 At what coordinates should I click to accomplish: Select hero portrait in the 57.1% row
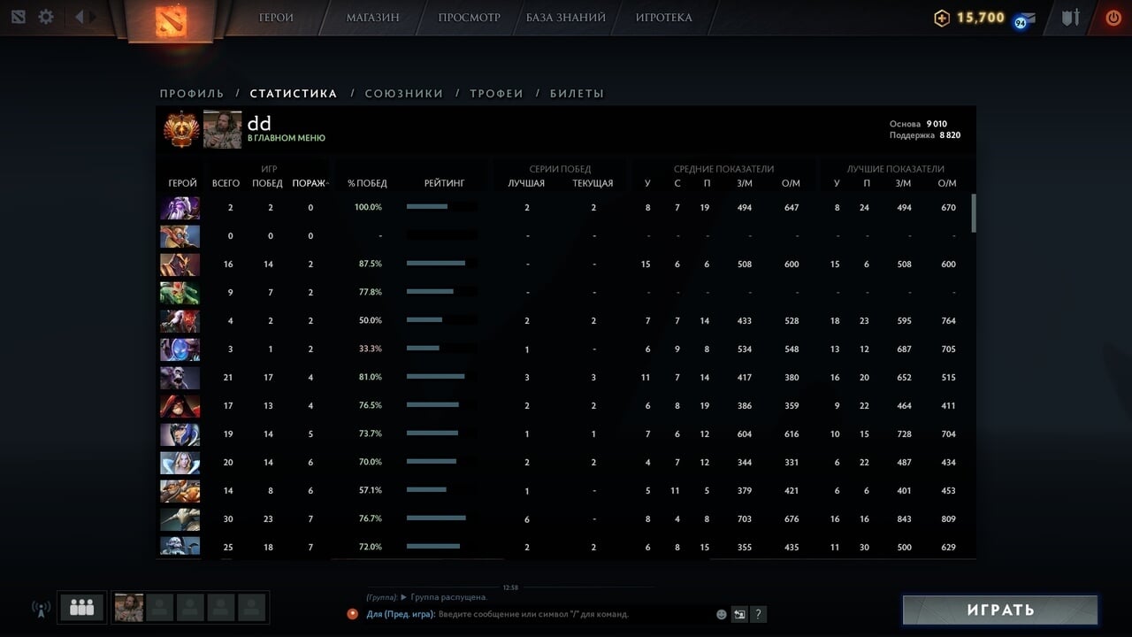180,491
